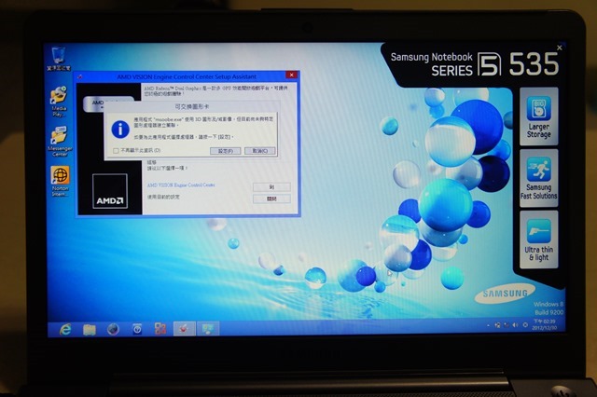
Task: Open the volume speaker tray icon
Action: (x=515, y=325)
